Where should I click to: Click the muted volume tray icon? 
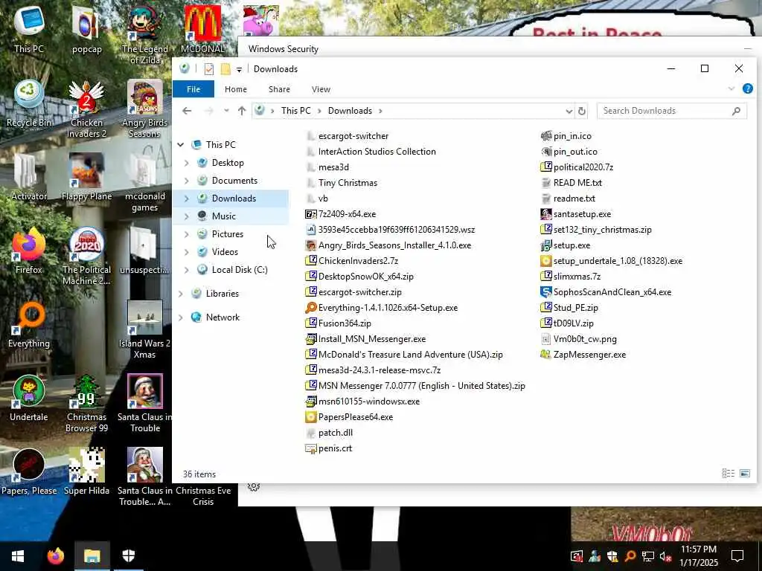pyautogui.click(x=665, y=556)
